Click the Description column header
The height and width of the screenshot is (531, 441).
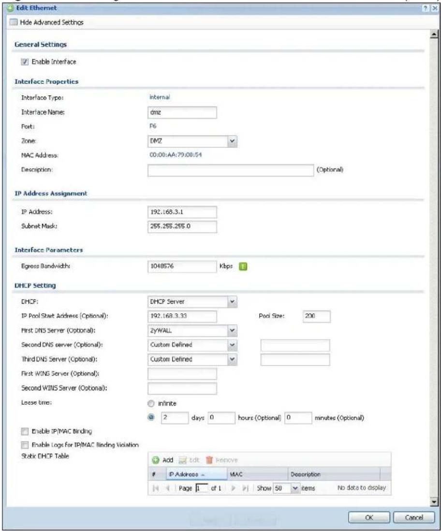point(334,474)
